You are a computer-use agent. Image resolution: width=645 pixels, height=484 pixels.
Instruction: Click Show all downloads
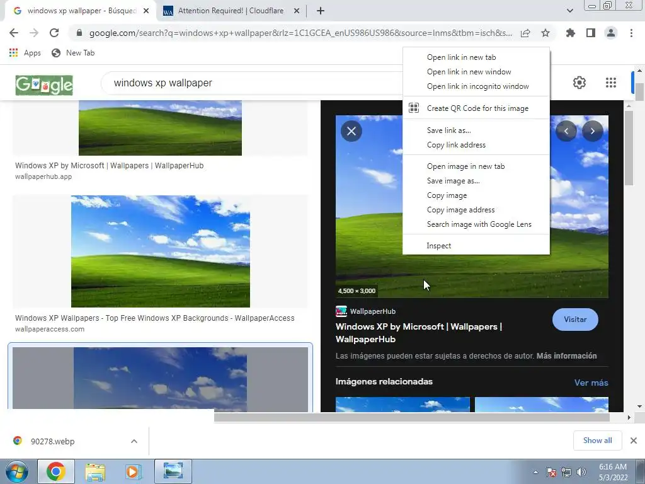point(598,441)
